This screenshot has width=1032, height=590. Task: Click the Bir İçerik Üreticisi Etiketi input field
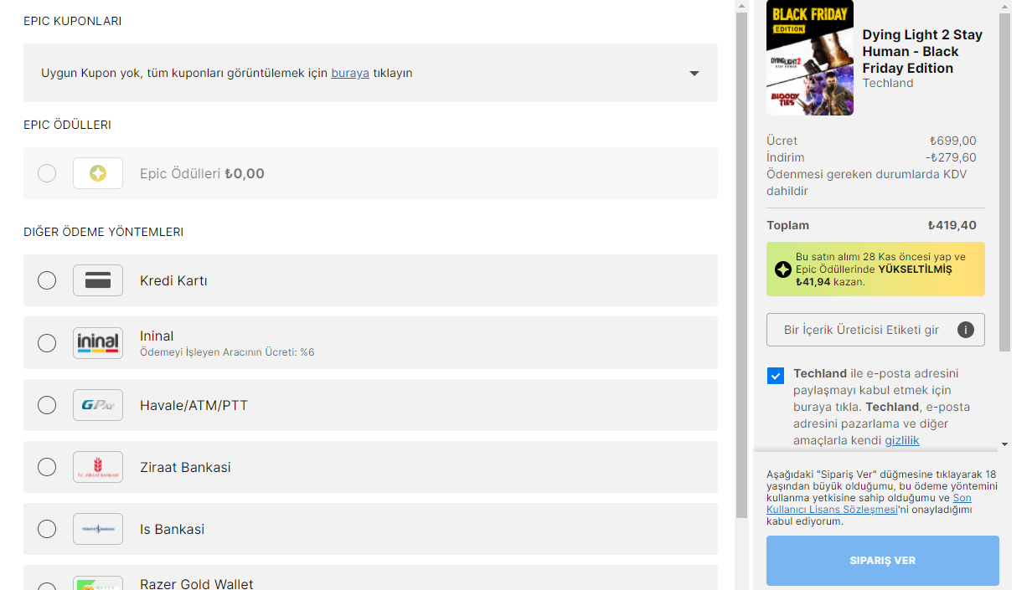point(875,330)
